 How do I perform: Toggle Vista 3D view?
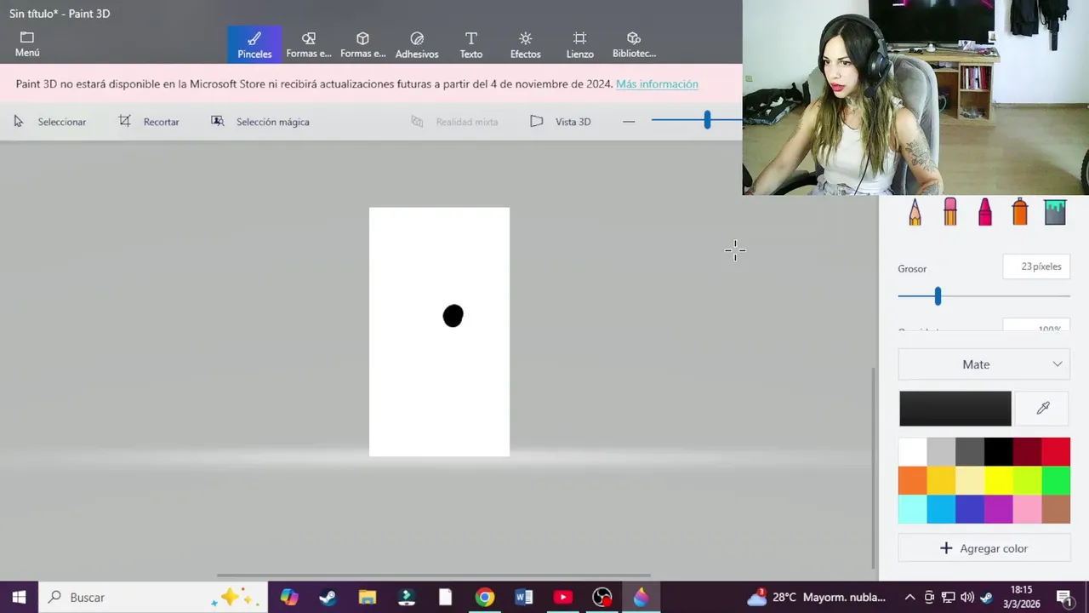[x=561, y=122]
